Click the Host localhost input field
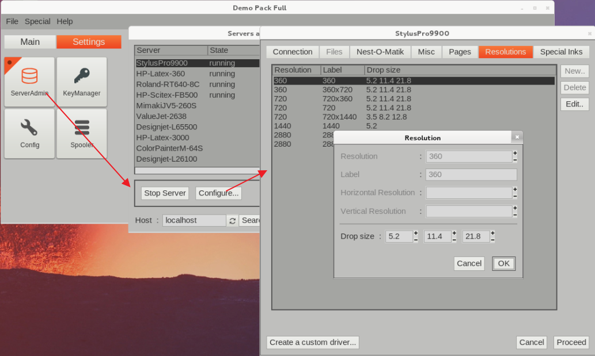595x356 pixels. point(194,220)
